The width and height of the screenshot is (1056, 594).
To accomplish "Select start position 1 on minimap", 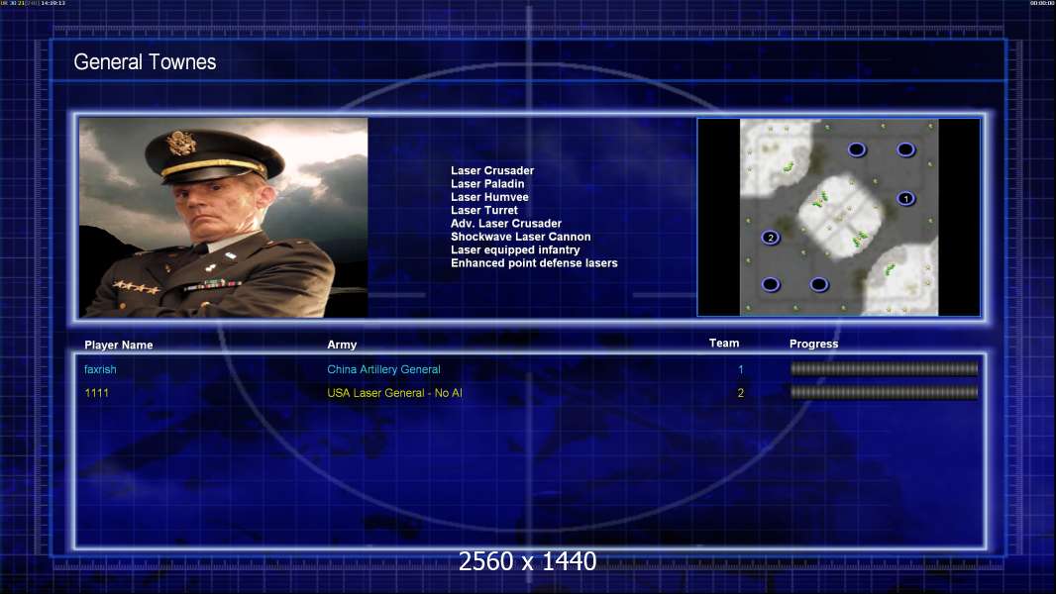I will (x=905, y=198).
